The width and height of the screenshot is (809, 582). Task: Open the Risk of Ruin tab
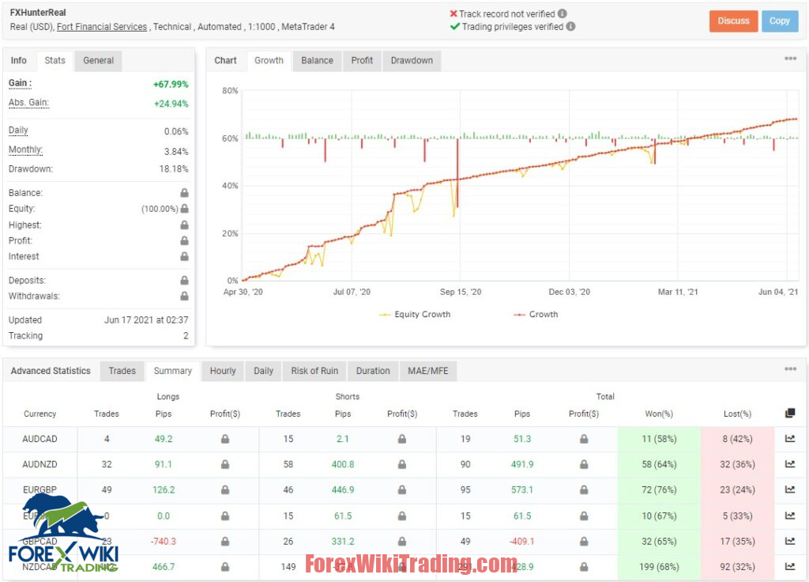pos(314,371)
